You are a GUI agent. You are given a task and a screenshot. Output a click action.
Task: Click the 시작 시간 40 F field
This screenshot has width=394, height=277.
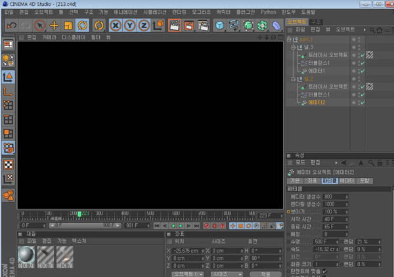[x=335, y=219]
